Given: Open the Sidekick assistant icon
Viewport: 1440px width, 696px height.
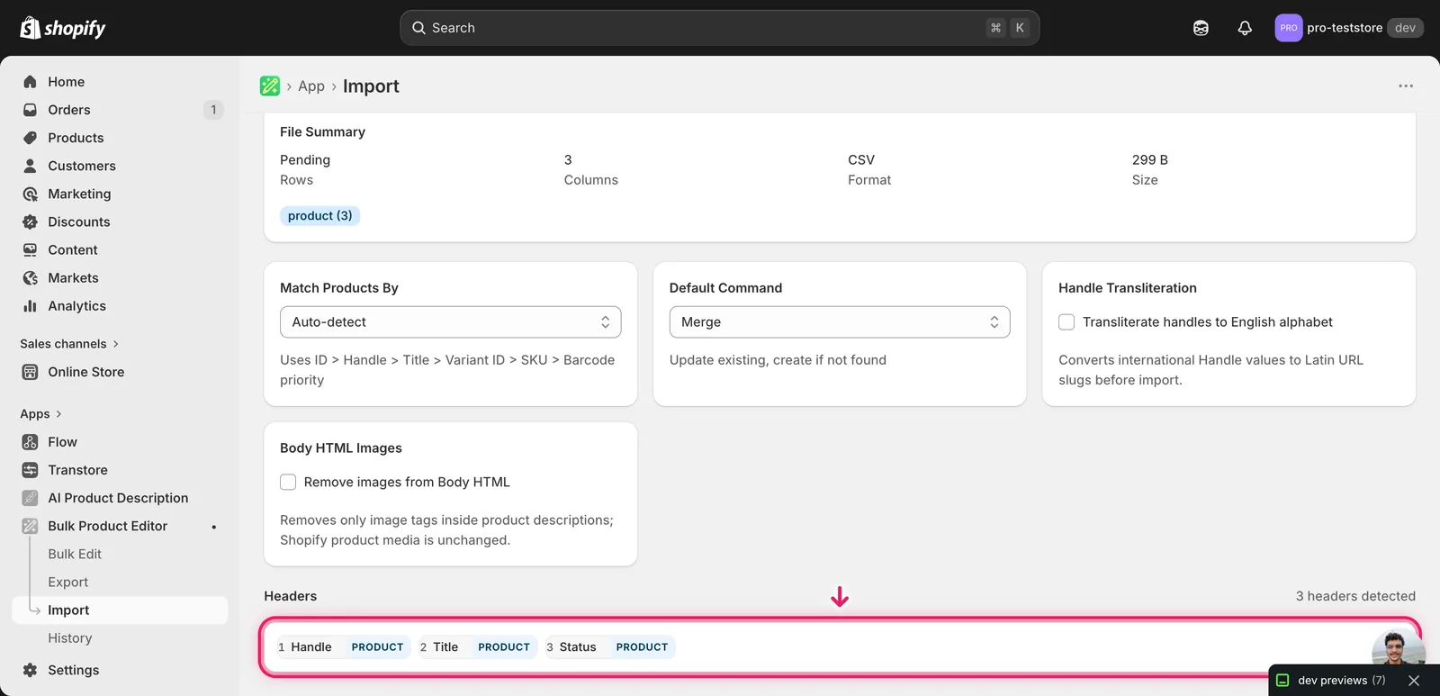Looking at the screenshot, I should [1201, 28].
